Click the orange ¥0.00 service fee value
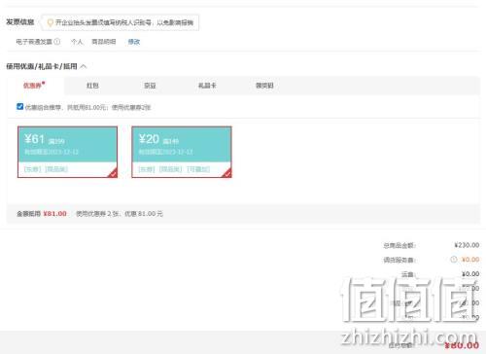486x354 pixels. point(470,260)
